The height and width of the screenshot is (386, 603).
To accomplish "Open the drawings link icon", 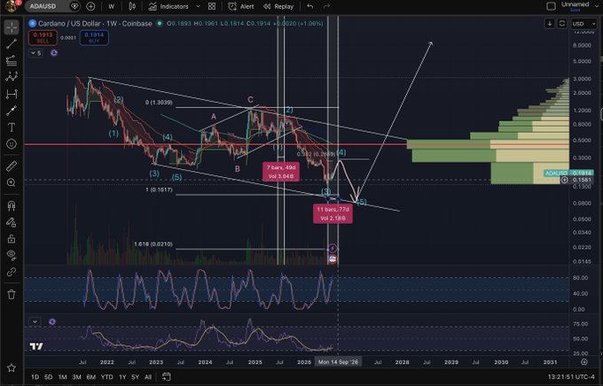I will point(12,272).
